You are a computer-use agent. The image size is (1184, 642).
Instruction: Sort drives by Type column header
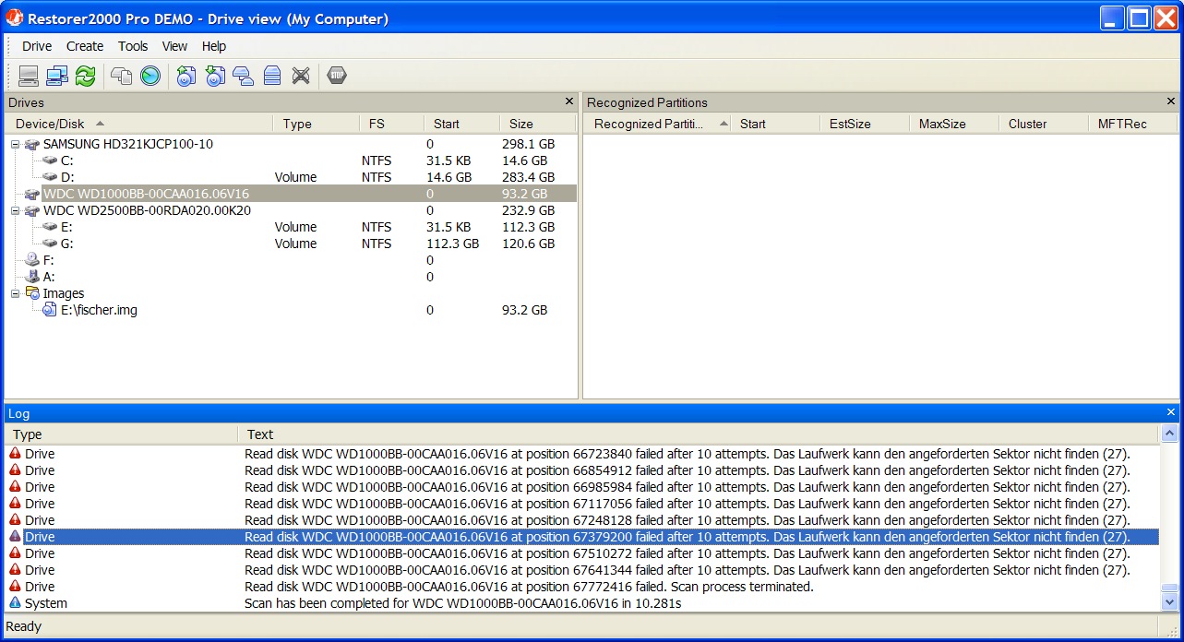(x=316, y=124)
